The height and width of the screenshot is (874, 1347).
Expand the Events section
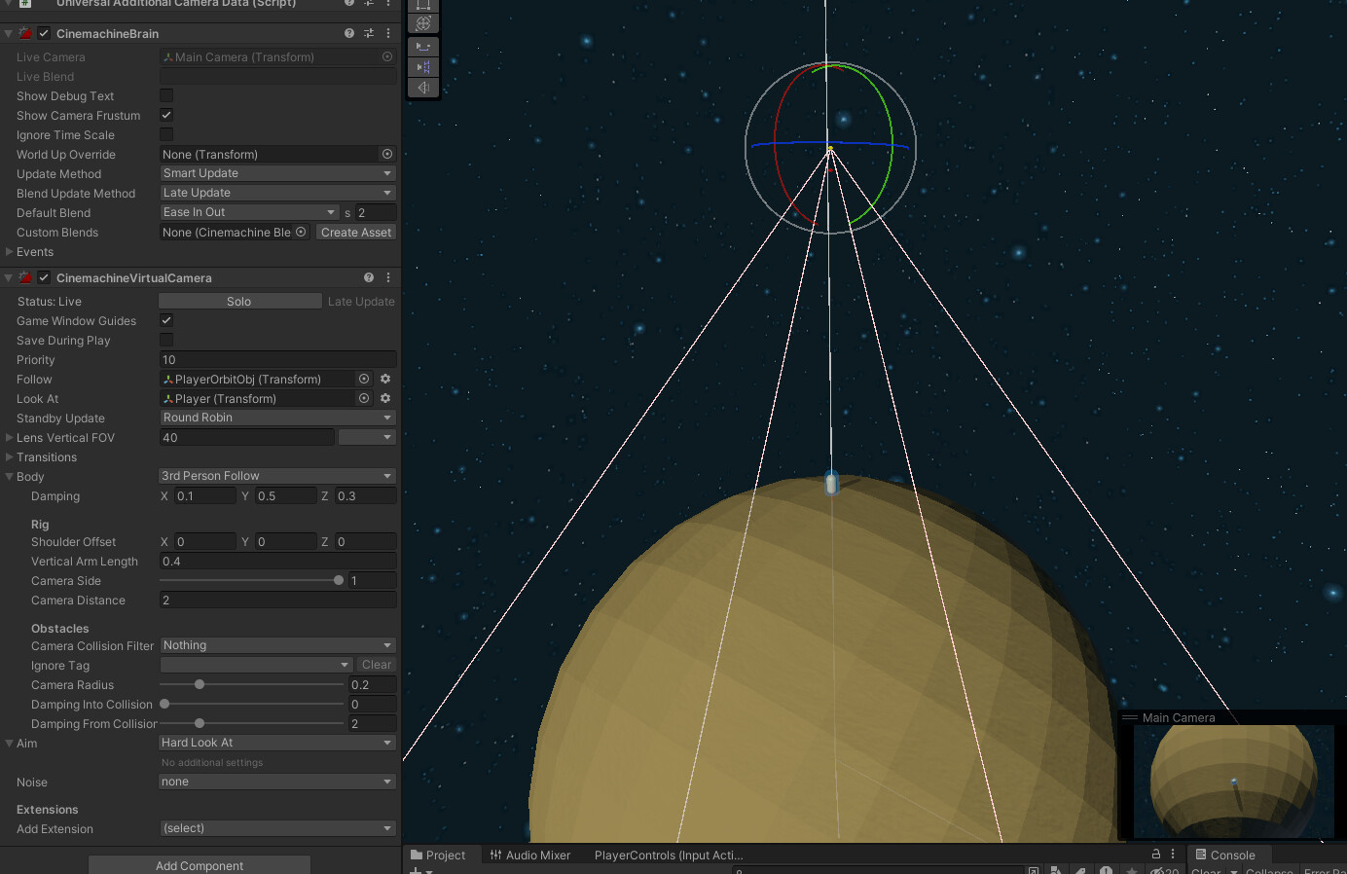pyautogui.click(x=10, y=251)
